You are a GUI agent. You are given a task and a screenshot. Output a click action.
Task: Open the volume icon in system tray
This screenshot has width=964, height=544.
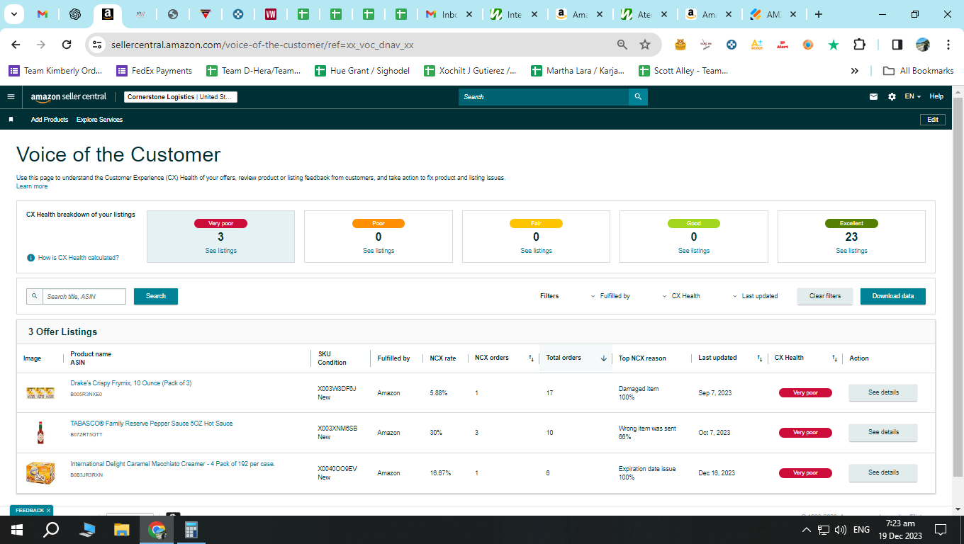tap(841, 530)
